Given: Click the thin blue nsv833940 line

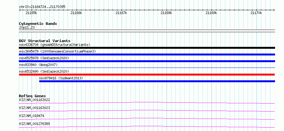Looking at the screenshot, I should 147,68.
